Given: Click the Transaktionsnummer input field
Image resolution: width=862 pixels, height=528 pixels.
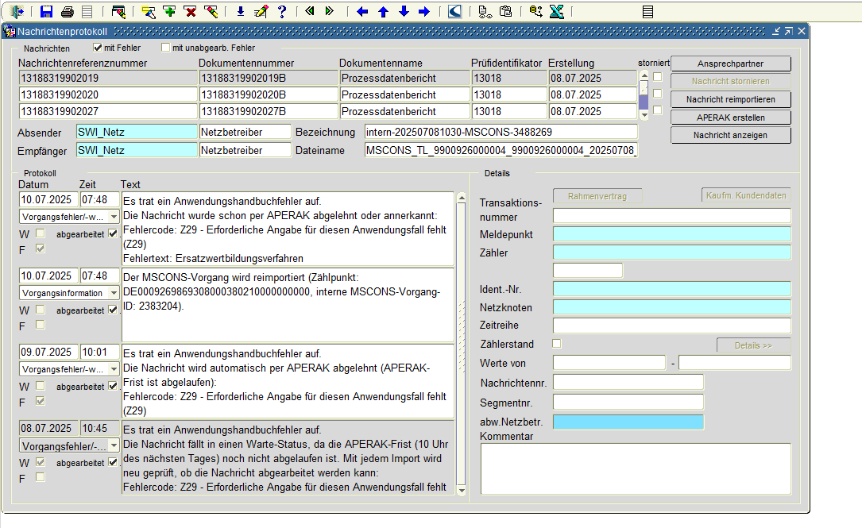Looking at the screenshot, I should [671, 216].
